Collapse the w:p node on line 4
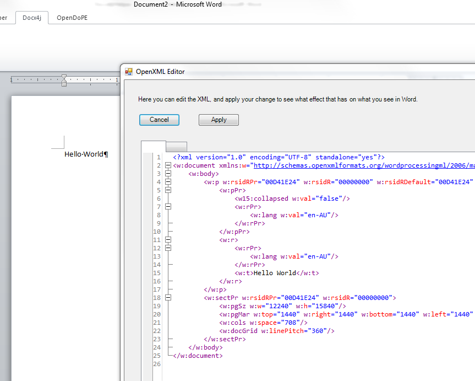The width and height of the screenshot is (475, 381). (x=168, y=182)
